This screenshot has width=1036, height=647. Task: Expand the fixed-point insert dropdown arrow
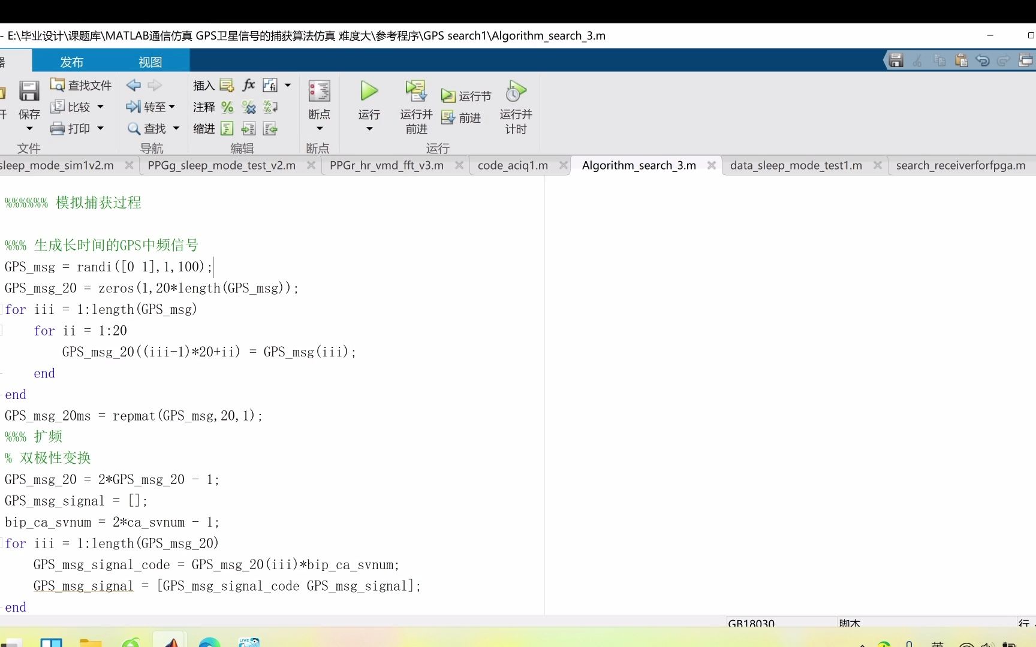coord(288,85)
